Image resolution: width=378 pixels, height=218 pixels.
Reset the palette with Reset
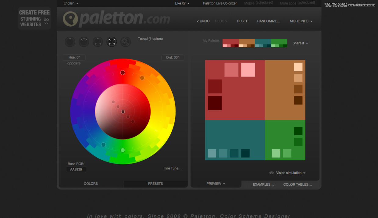tap(242, 21)
